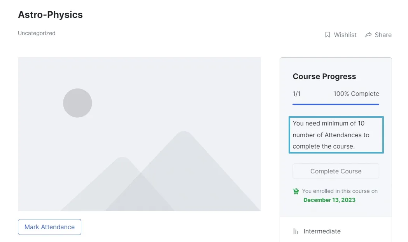
Task: Click the 100% Complete label
Action: (356, 94)
